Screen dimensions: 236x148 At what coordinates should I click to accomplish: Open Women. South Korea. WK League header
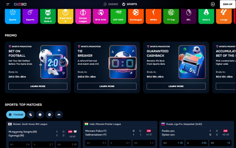point(43,124)
